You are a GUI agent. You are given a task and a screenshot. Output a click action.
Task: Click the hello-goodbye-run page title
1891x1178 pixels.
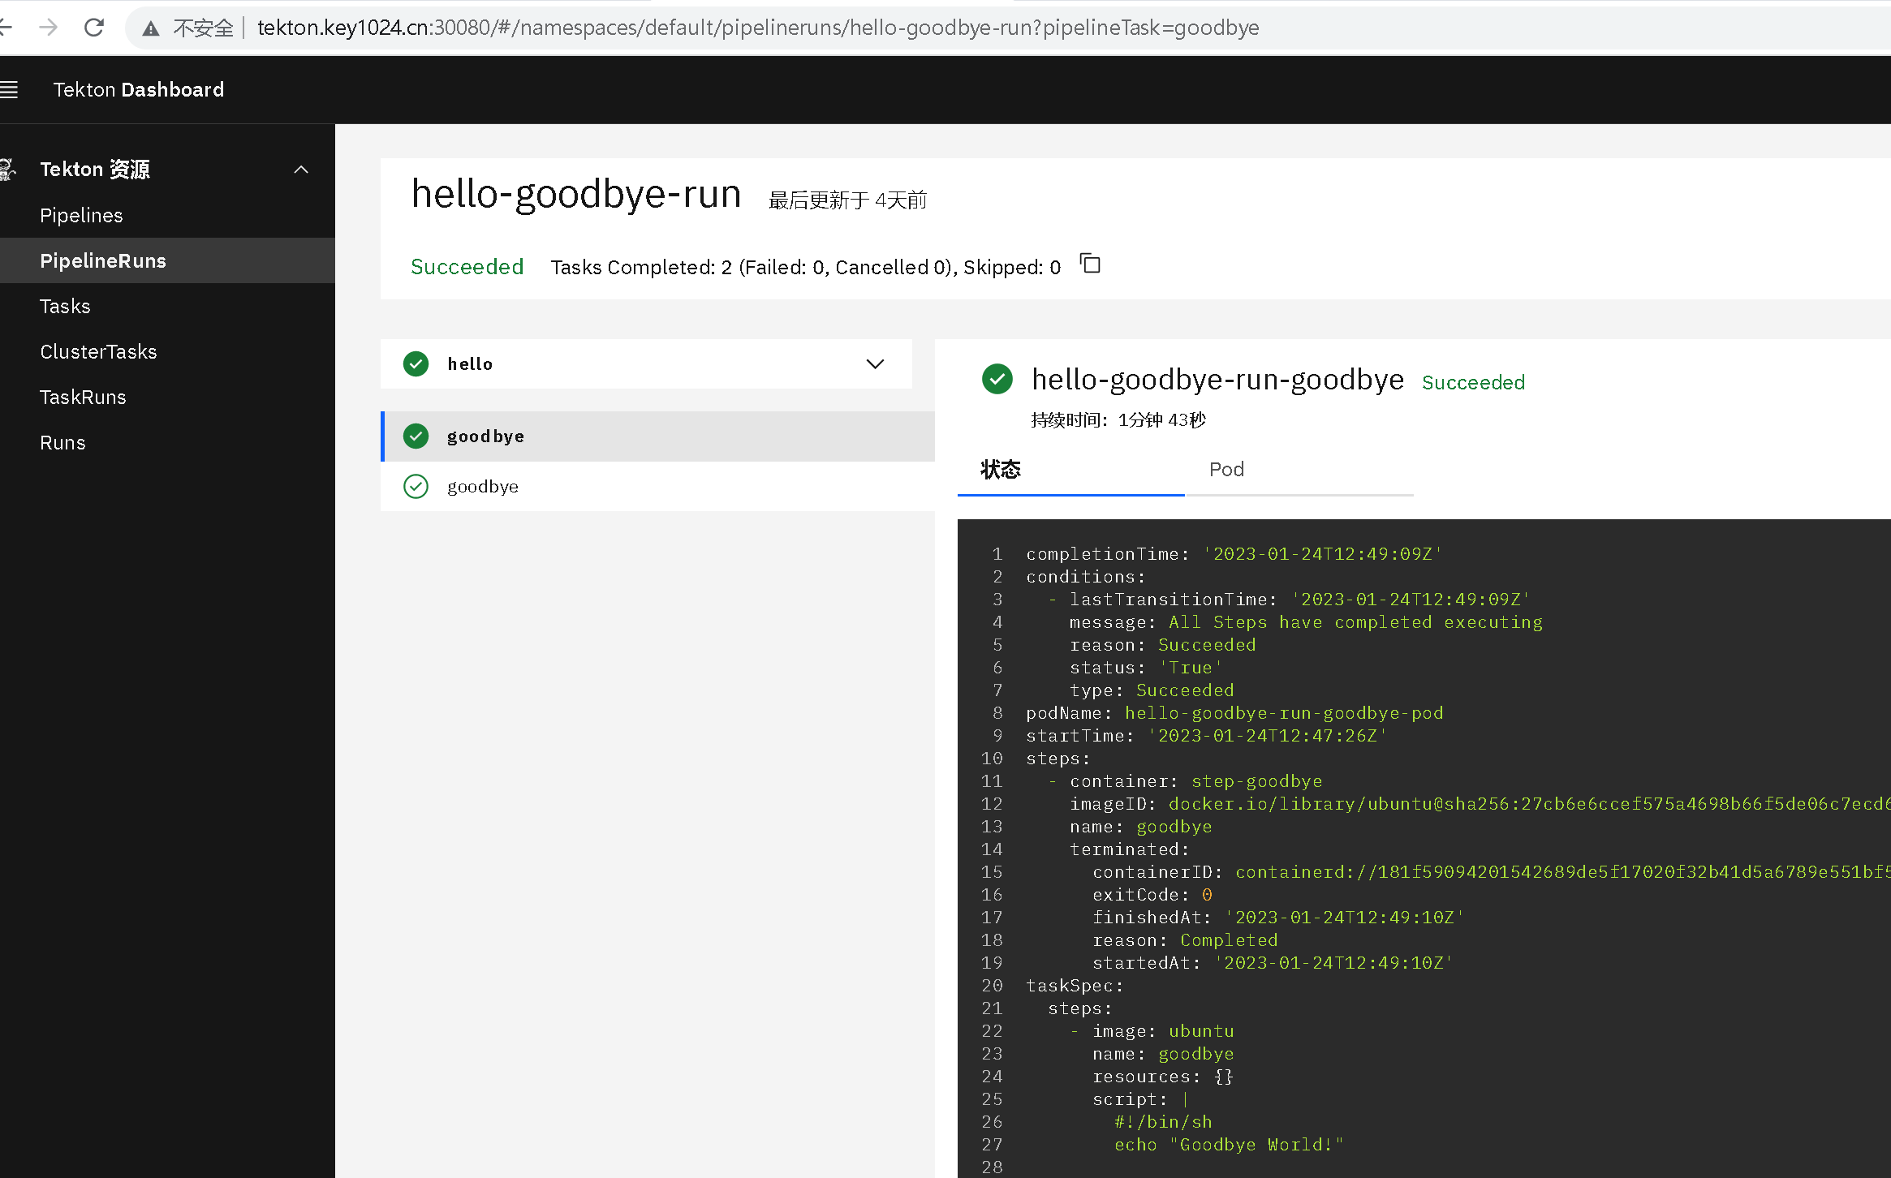[x=576, y=194]
